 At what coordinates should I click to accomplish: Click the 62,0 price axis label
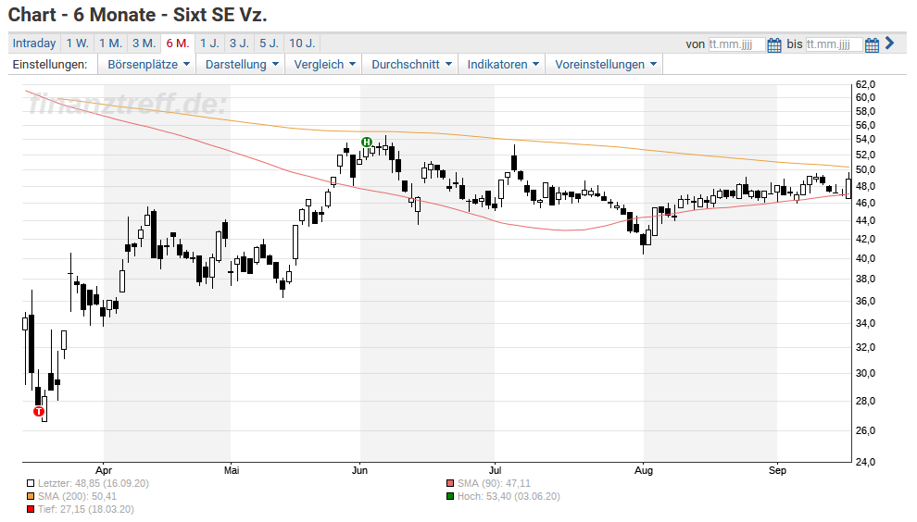pos(865,84)
